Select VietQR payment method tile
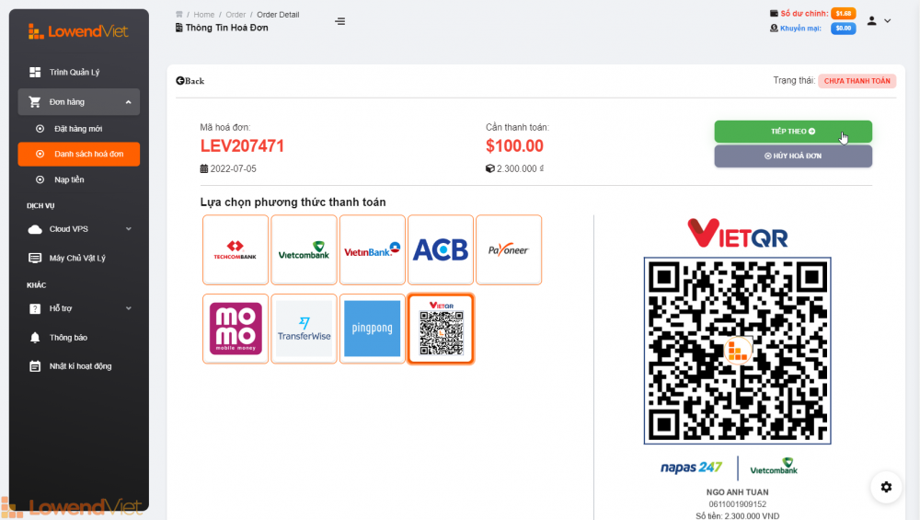 coord(440,329)
